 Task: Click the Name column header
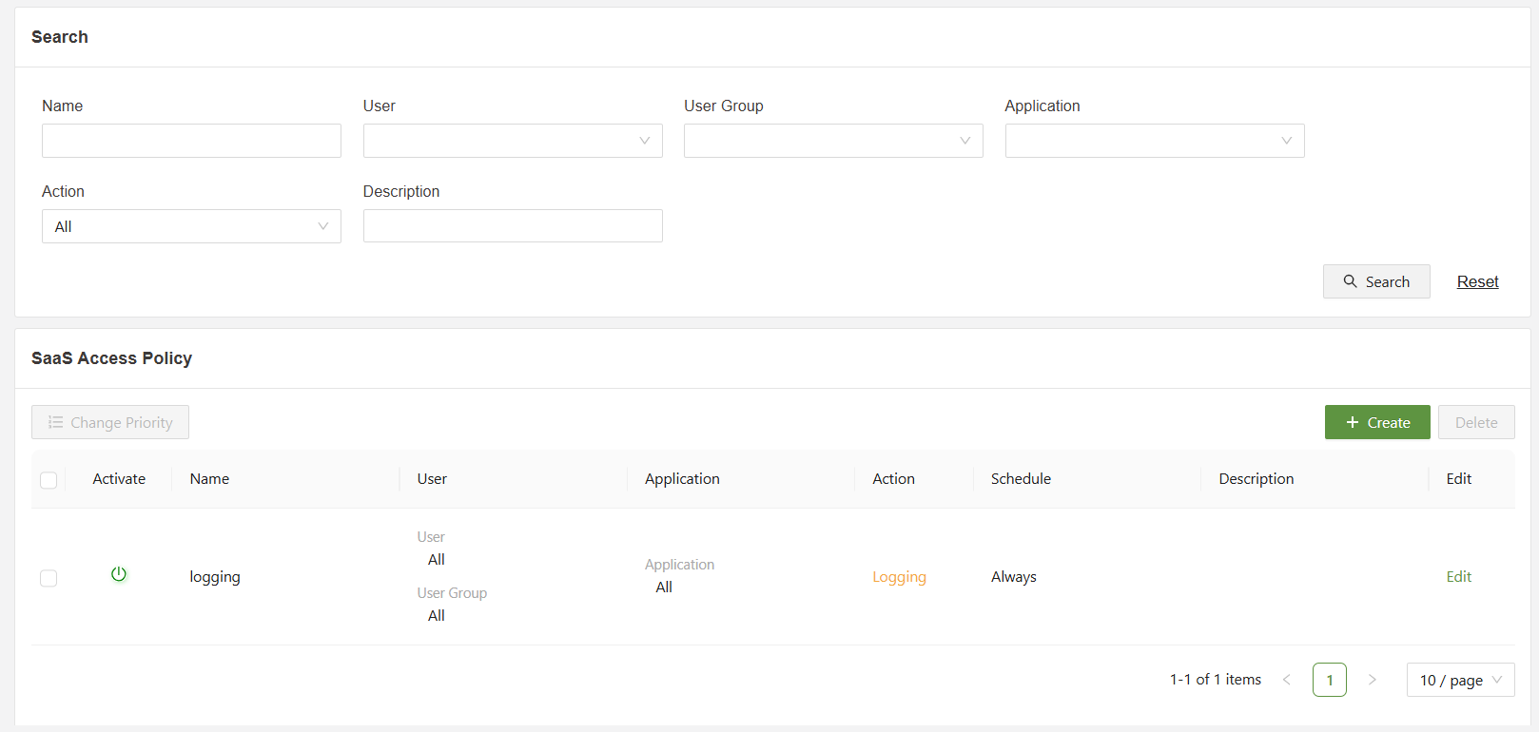[x=209, y=479]
